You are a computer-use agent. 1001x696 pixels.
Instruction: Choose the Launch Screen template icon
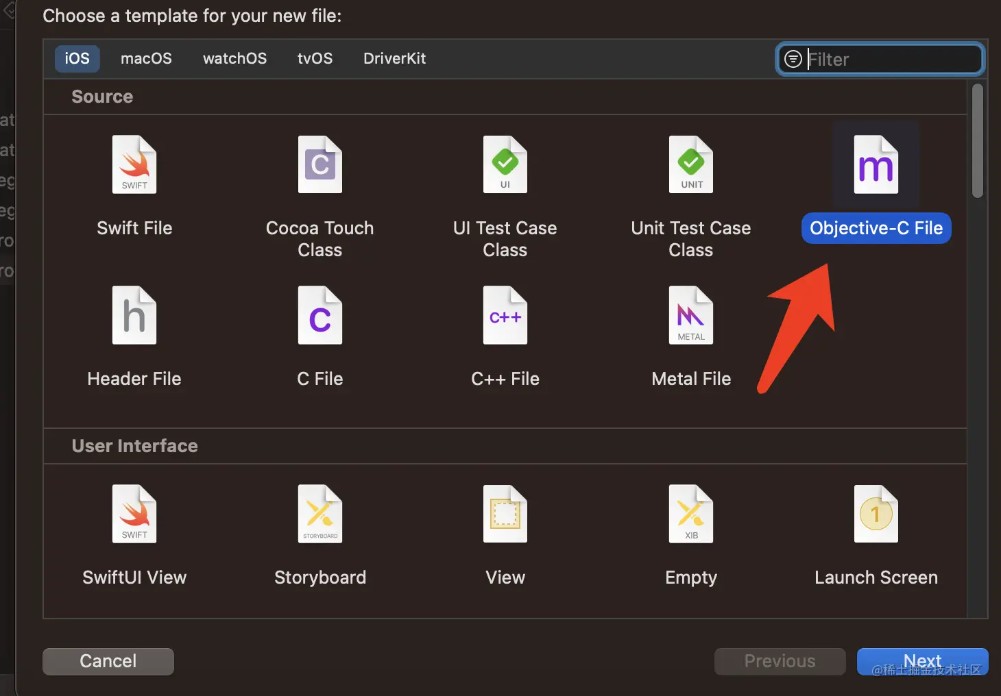point(876,514)
